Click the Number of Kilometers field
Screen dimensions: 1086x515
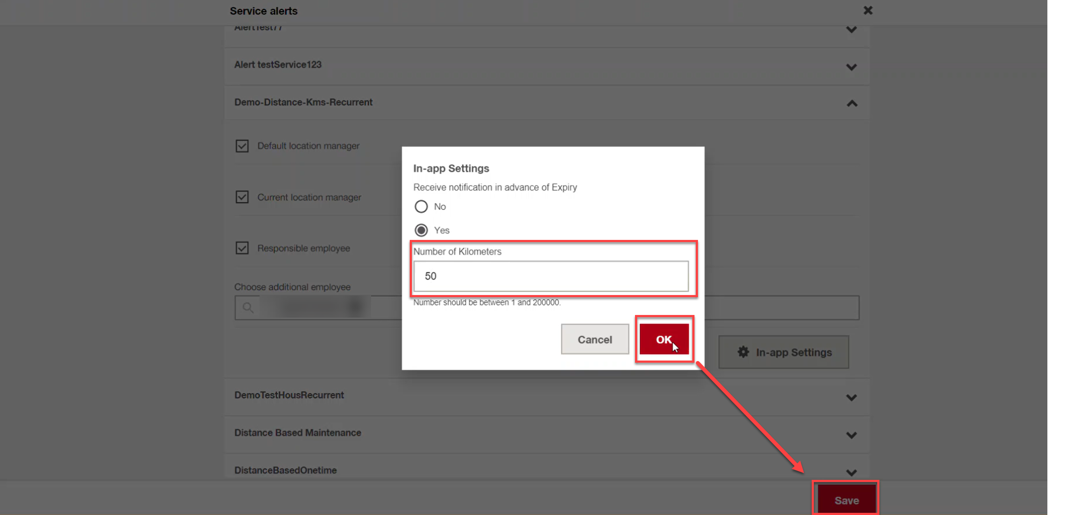[x=550, y=276]
